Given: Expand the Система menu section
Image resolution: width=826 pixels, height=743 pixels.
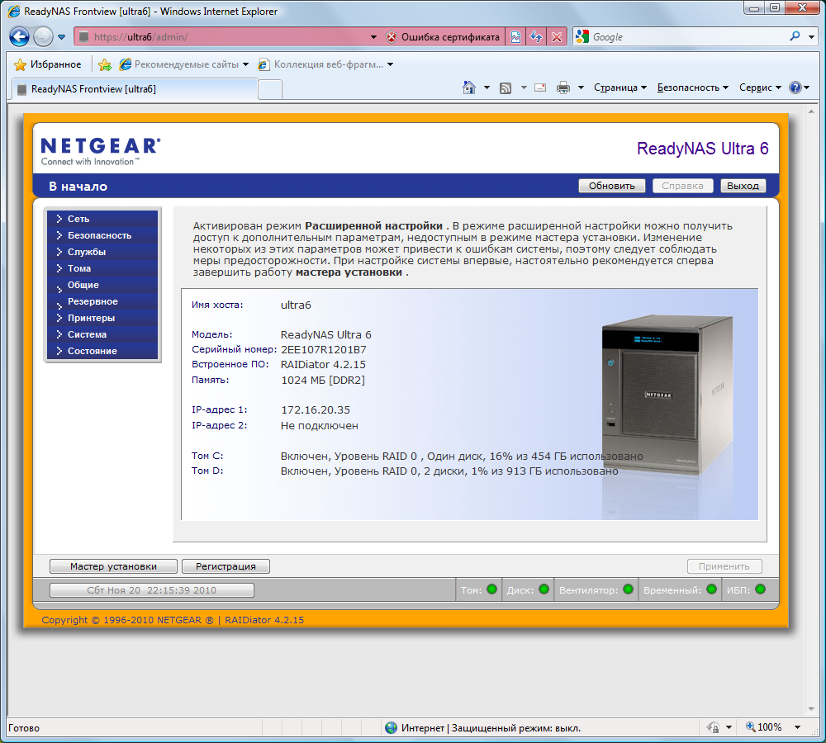Looking at the screenshot, I should click(102, 334).
